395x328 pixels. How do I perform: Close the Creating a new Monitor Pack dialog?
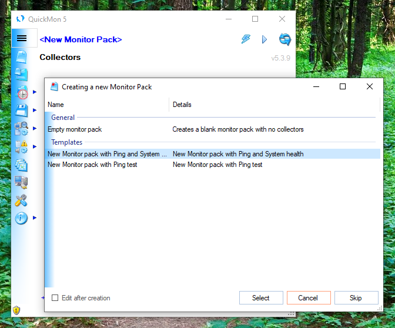click(370, 86)
